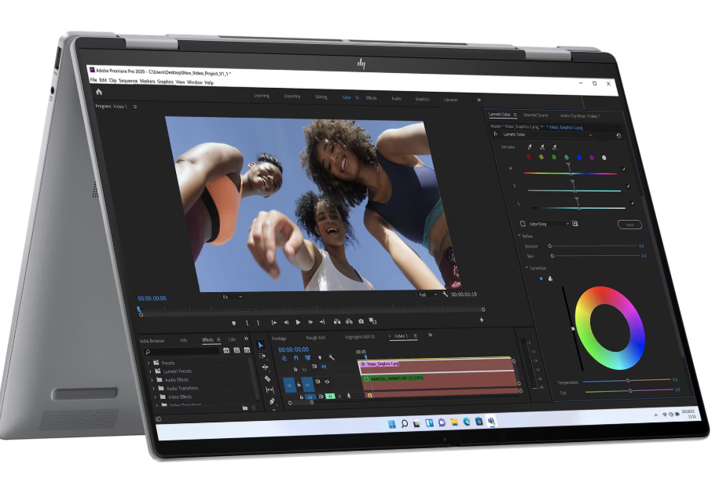Expand the Lumetri Presets folder

click(150, 371)
